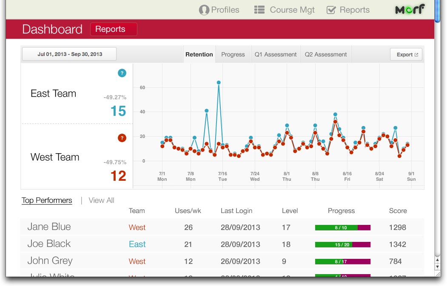Click Jane Blue's progress bar

pos(342,228)
